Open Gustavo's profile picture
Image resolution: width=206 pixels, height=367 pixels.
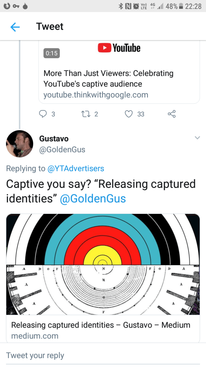point(20,144)
